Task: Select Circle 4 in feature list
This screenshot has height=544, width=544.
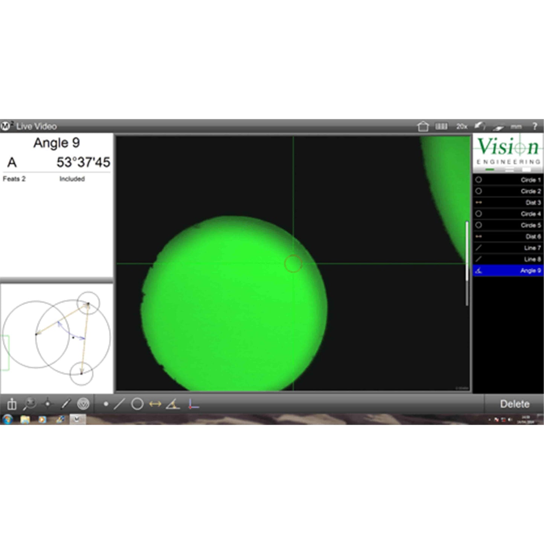Action: (x=508, y=214)
